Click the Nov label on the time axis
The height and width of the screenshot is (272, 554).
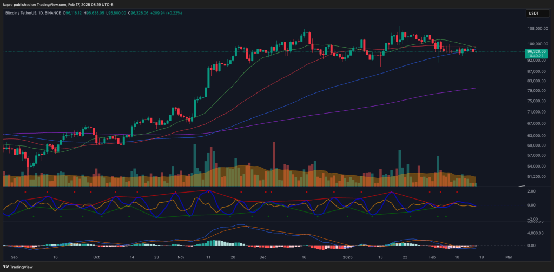tap(181, 257)
